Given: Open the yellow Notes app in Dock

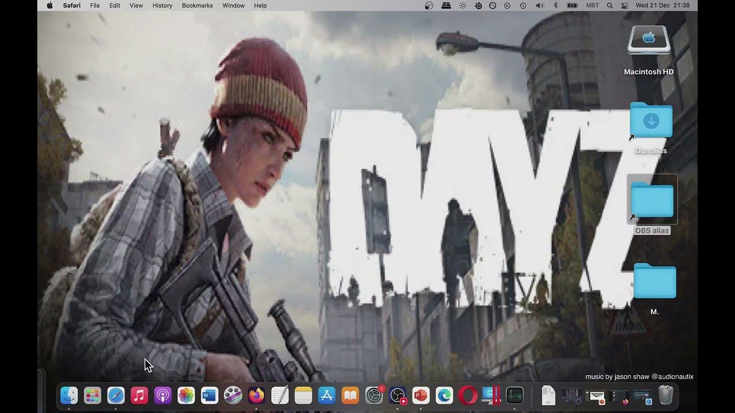Looking at the screenshot, I should click(x=303, y=395).
